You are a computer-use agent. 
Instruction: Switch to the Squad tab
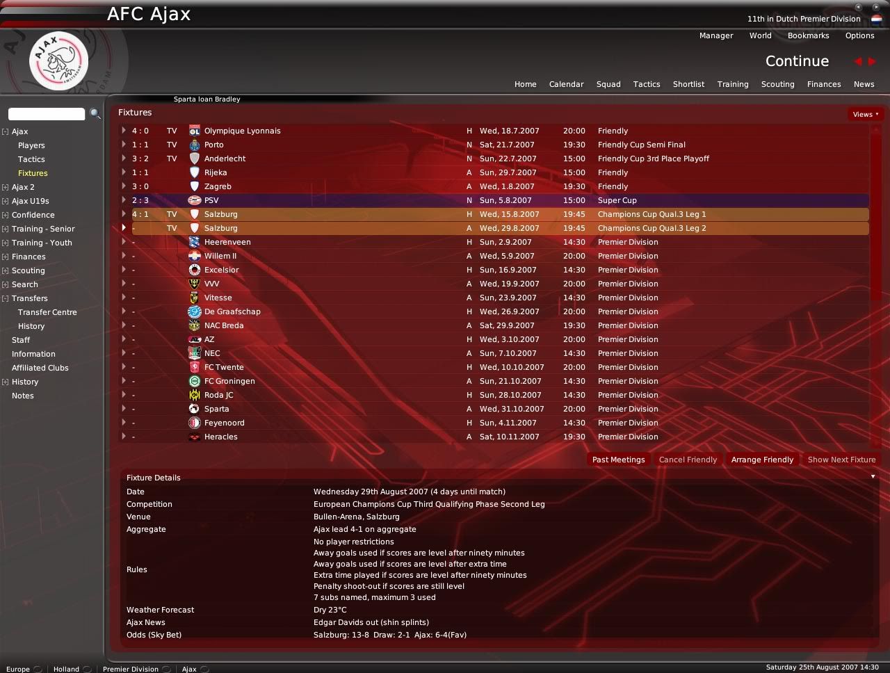click(608, 84)
